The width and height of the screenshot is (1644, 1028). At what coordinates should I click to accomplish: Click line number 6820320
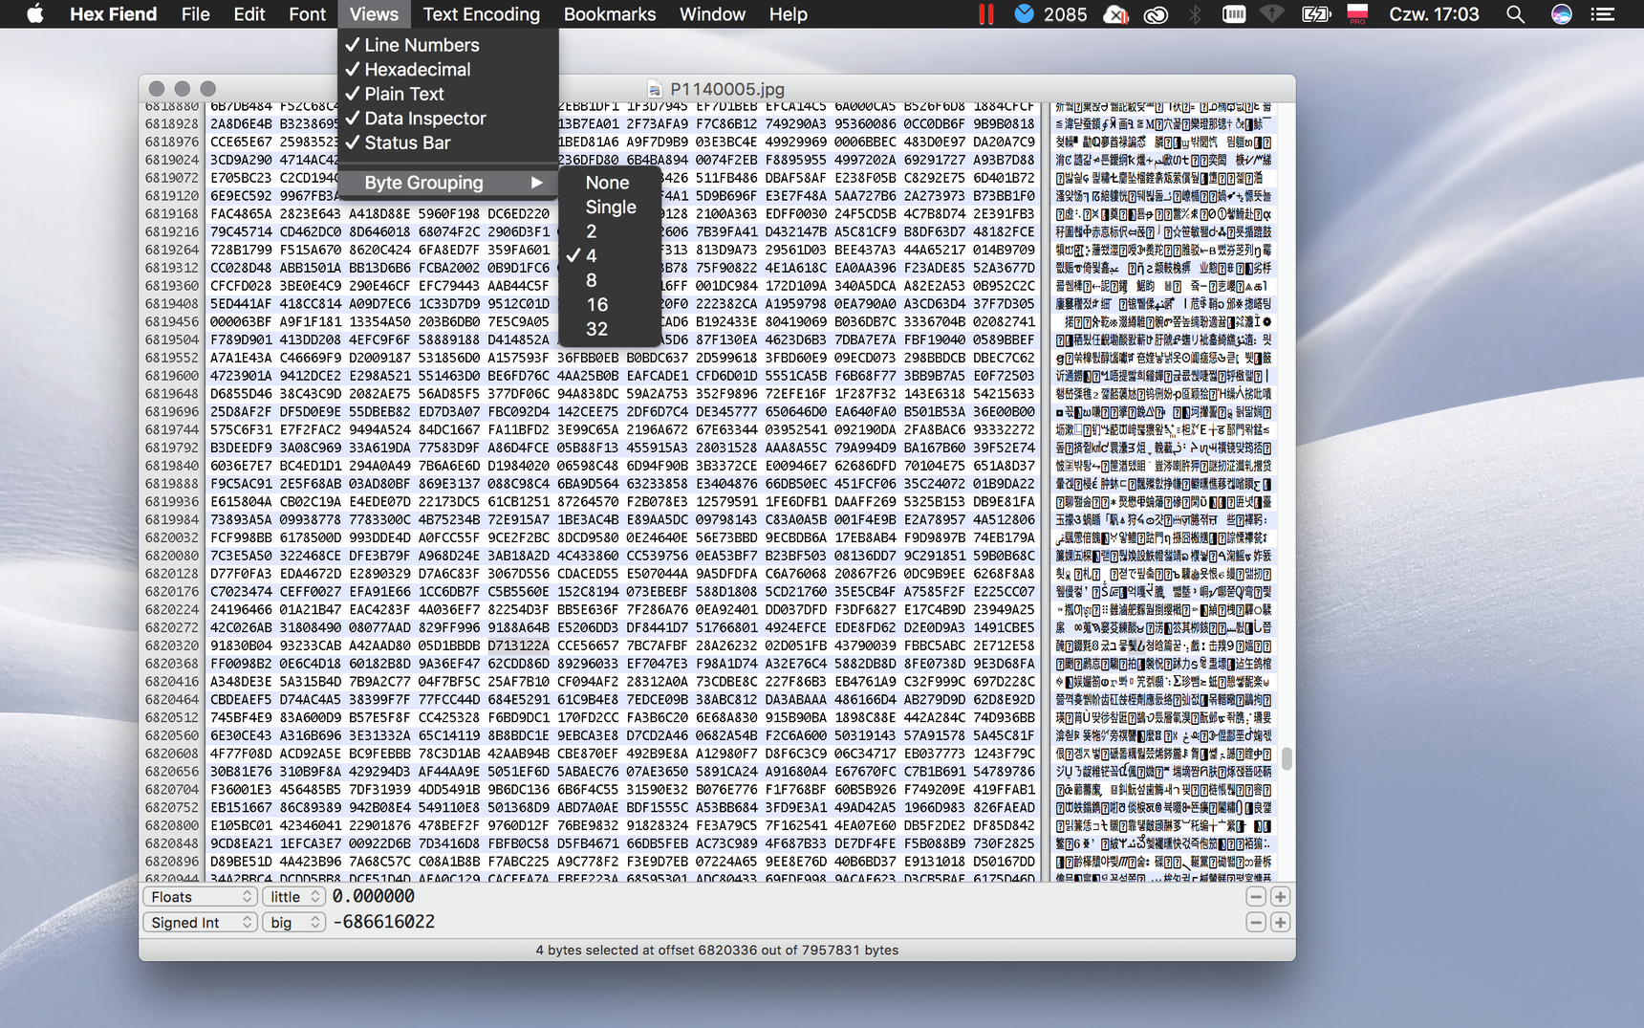click(x=172, y=645)
